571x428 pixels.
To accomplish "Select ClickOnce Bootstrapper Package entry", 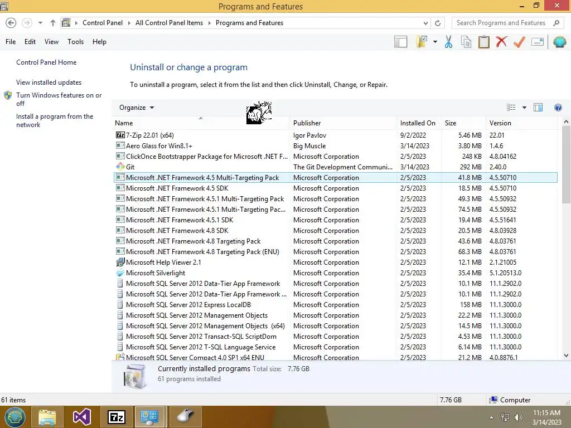I will click(336, 157).
